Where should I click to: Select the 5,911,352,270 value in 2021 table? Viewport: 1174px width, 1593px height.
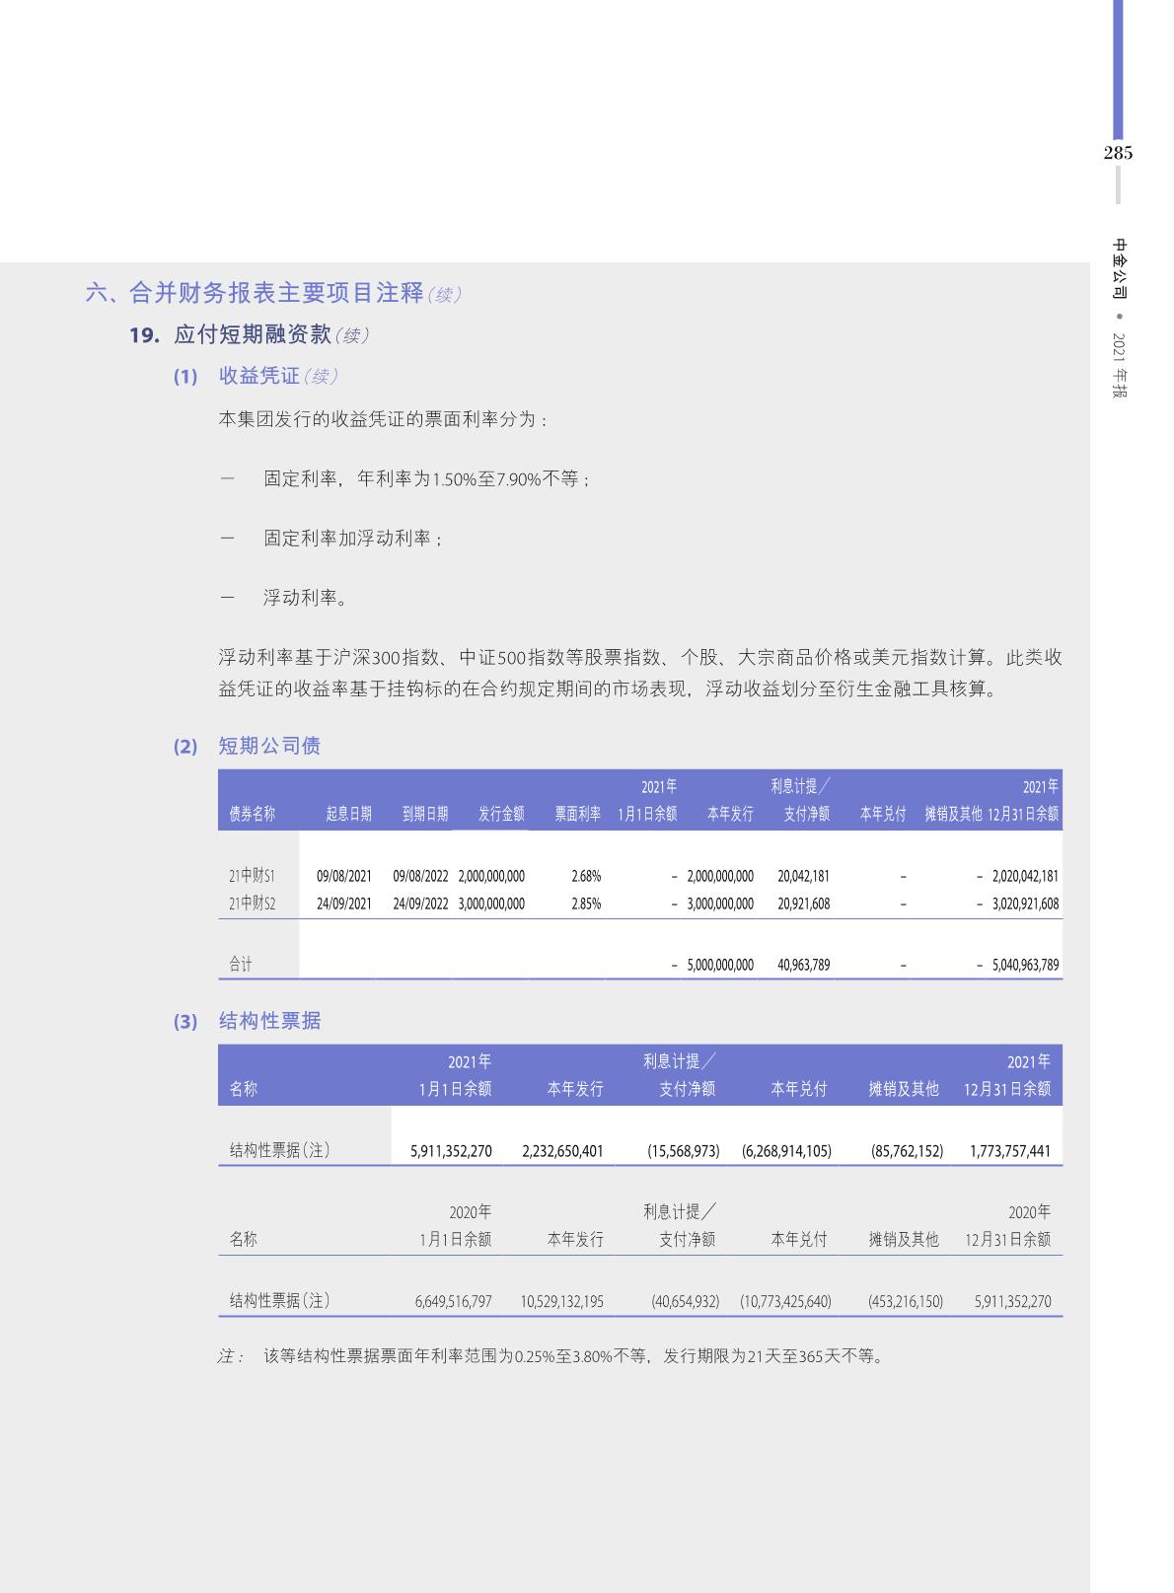[452, 1151]
